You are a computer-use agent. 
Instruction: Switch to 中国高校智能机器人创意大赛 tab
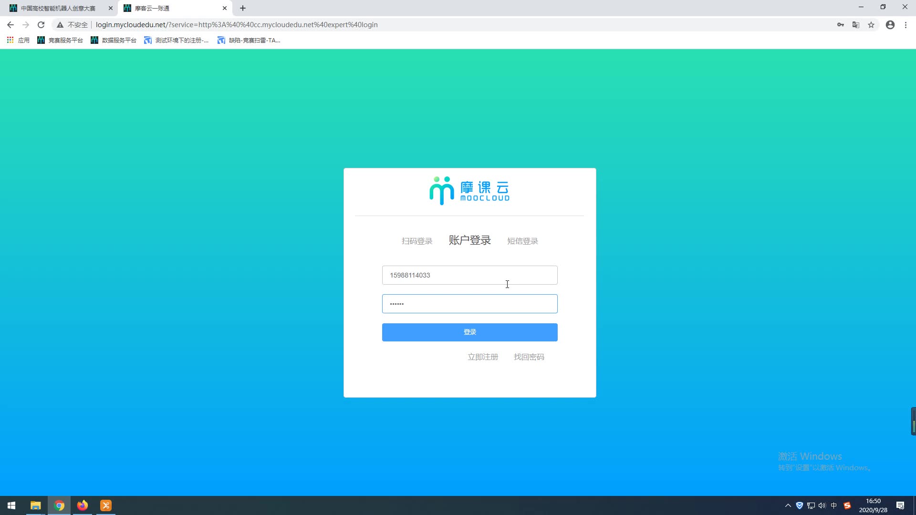[58, 8]
